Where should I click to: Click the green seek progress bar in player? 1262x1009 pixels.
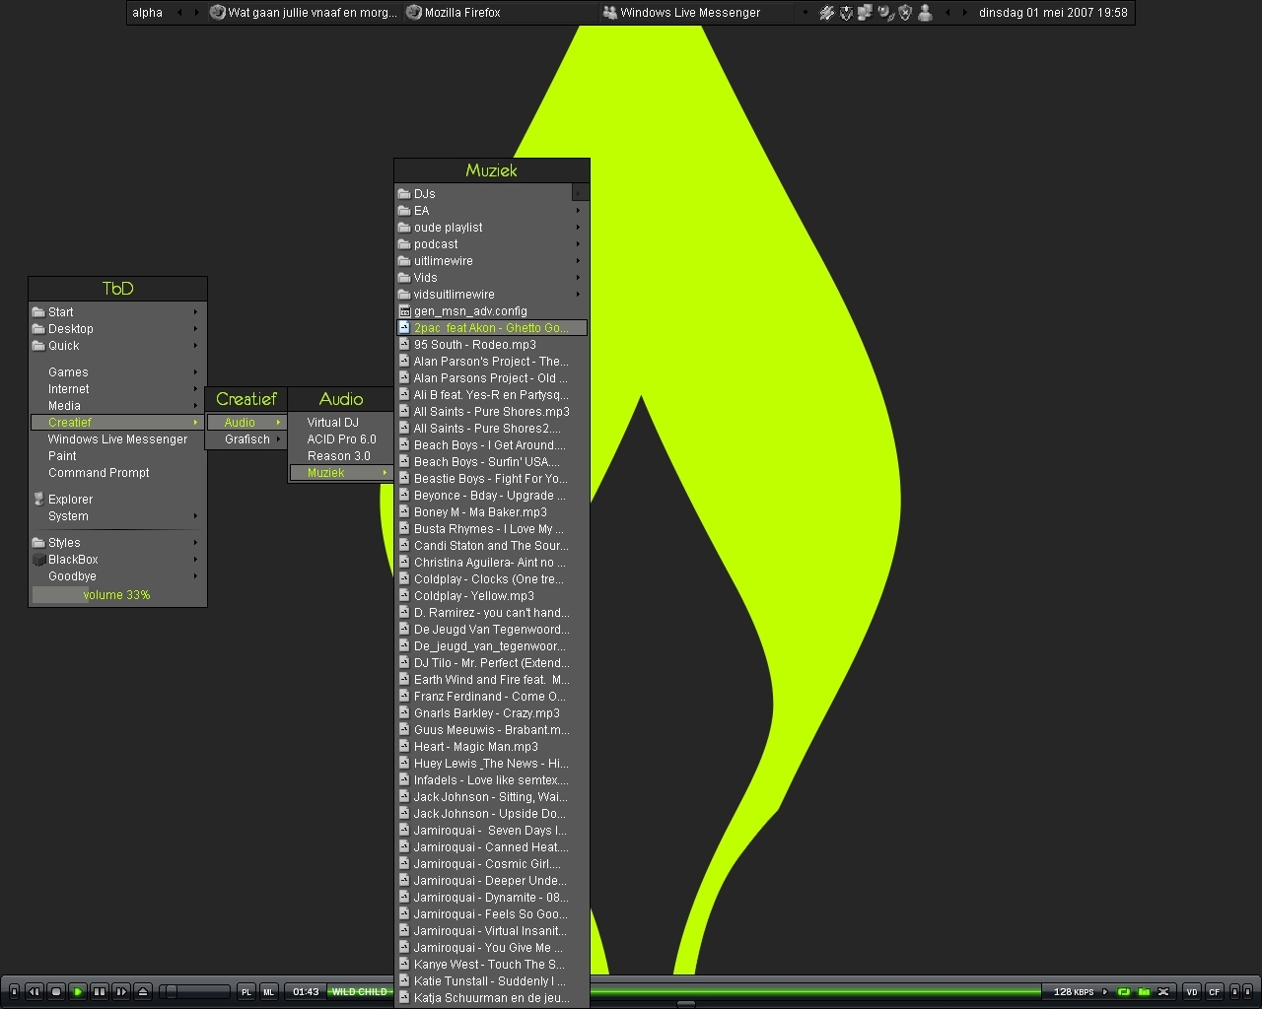[814, 991]
